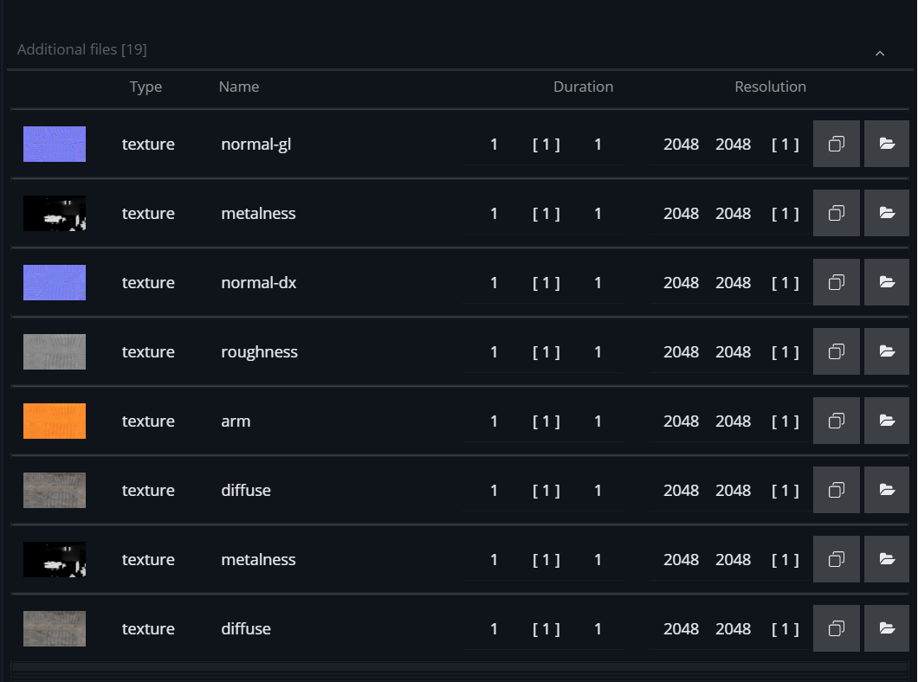Image resolution: width=918 pixels, height=682 pixels.
Task: Click the copy icon for normal-gl texture
Action: [836, 144]
